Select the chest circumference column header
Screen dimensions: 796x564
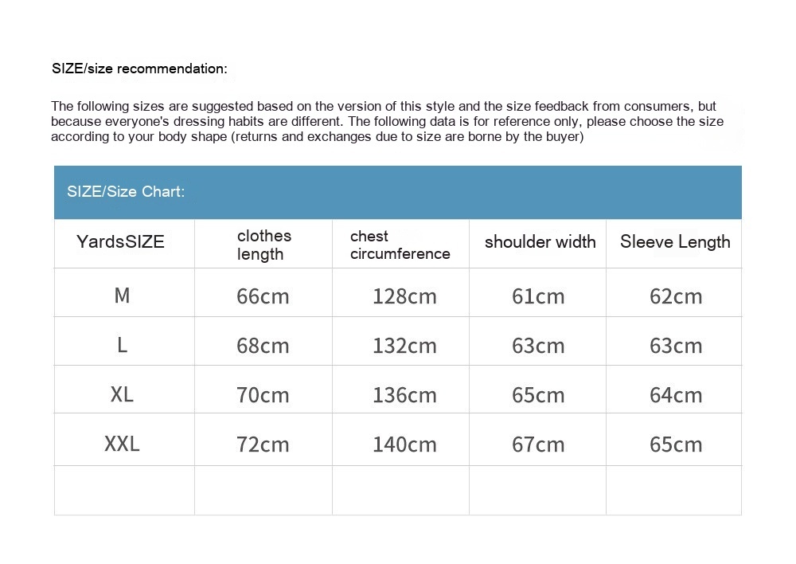coord(400,245)
